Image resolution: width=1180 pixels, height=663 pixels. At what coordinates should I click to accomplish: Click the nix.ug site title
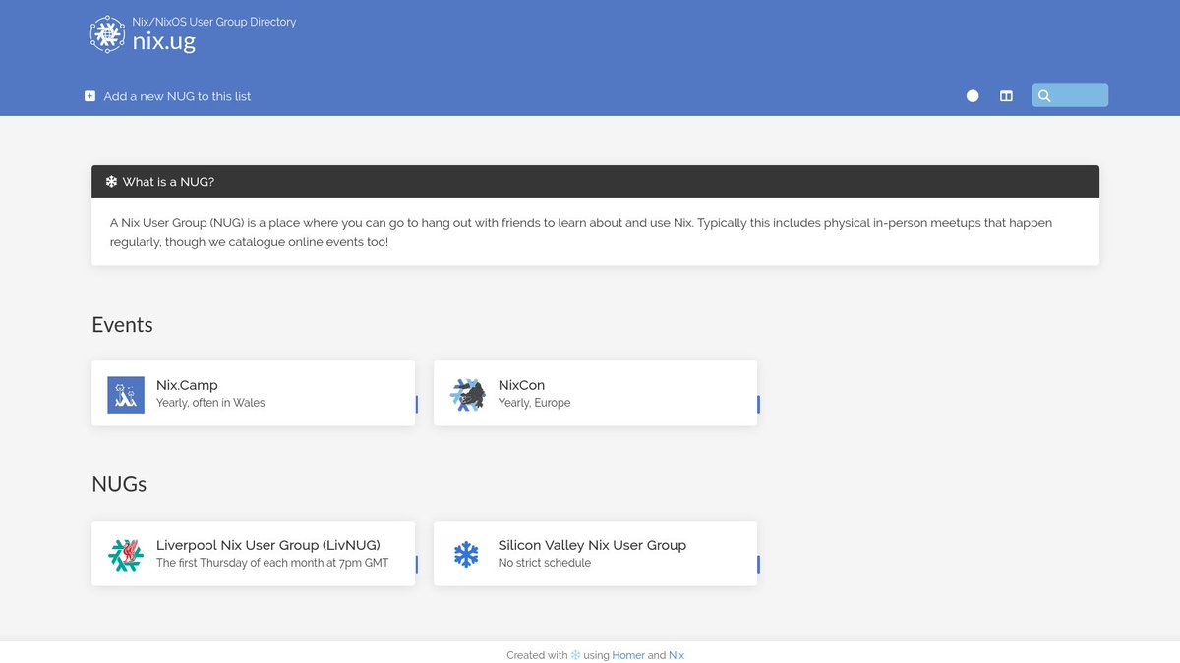pos(164,42)
